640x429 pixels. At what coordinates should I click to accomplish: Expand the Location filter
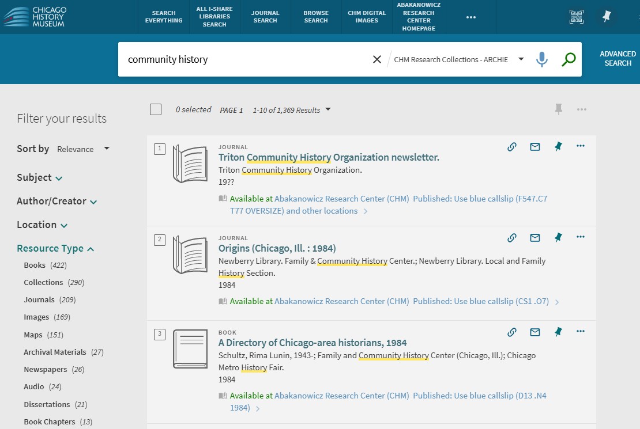coord(42,225)
